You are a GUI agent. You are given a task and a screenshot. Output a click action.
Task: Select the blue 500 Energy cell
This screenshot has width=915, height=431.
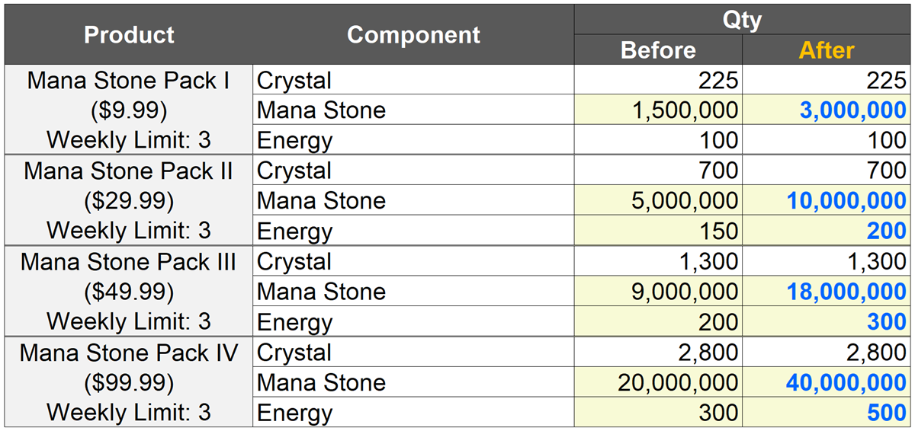point(827,412)
